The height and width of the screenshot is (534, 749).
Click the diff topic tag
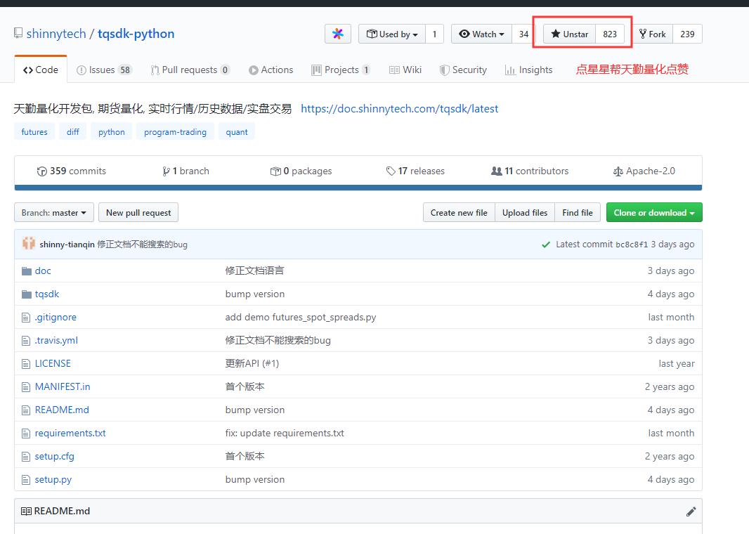[73, 132]
